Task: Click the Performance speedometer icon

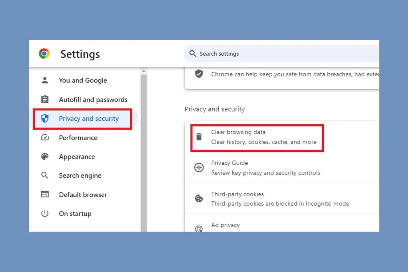Action: point(45,137)
